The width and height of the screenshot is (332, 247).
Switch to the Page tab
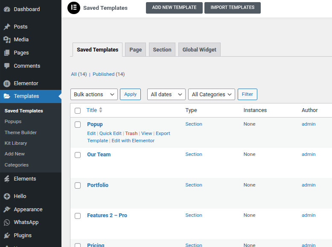coord(136,50)
